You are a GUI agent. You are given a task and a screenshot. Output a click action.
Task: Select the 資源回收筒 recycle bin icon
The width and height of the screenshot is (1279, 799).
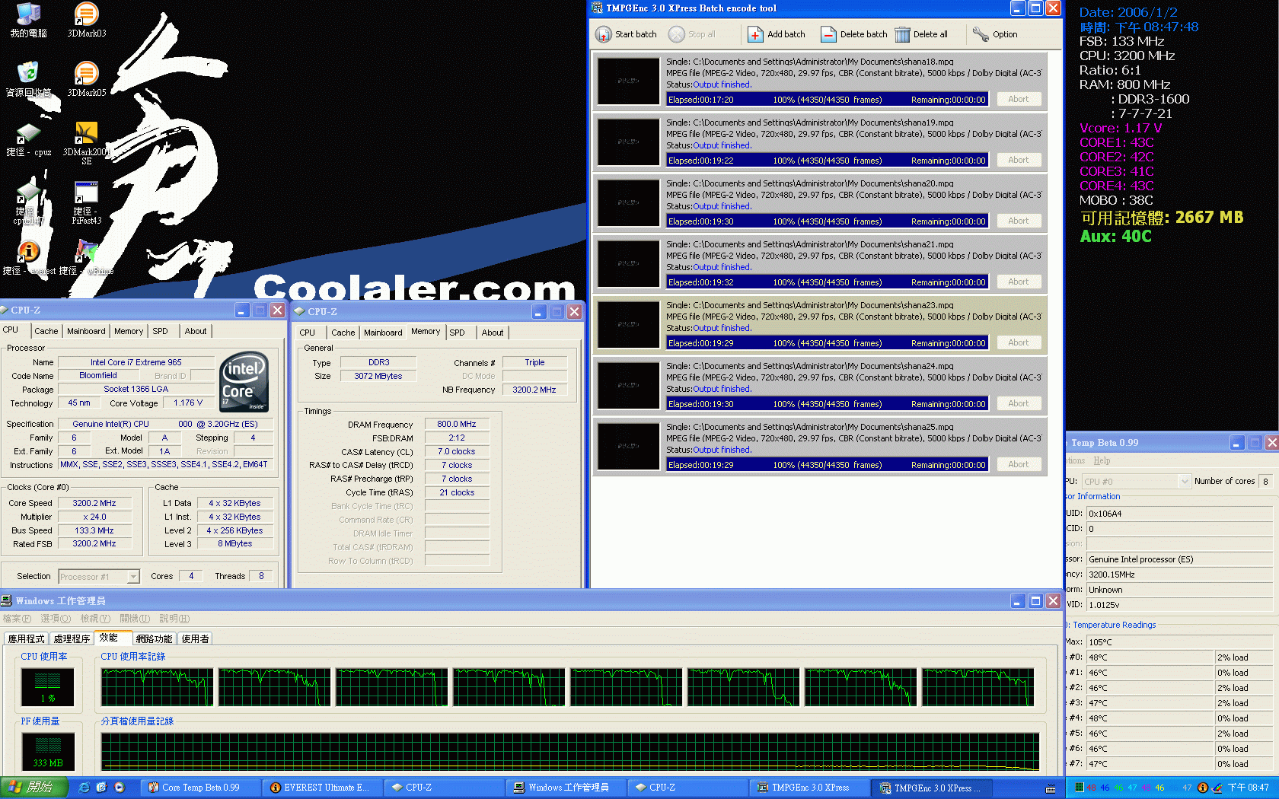point(28,79)
